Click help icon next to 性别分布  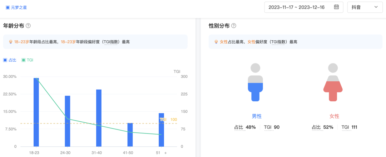234,26
